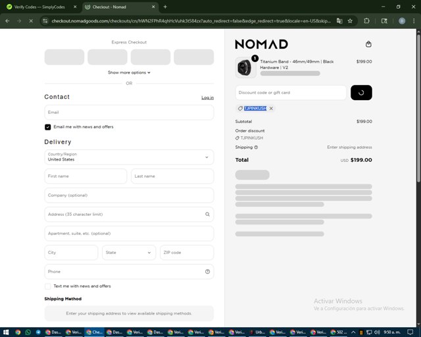Open the Country/Region dropdown
421x337 pixels.
[129, 157]
